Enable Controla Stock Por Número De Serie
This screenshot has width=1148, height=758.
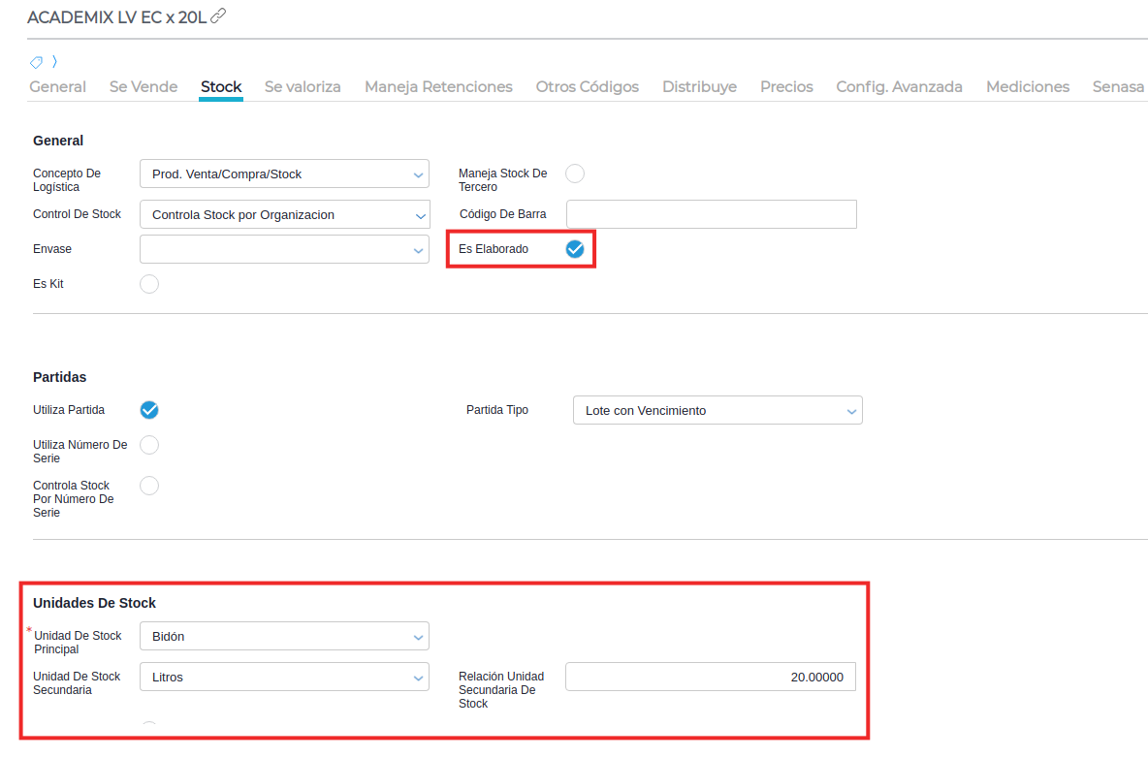point(149,486)
